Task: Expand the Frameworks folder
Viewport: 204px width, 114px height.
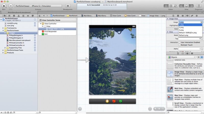Action: pyautogui.click(x=3, y=28)
